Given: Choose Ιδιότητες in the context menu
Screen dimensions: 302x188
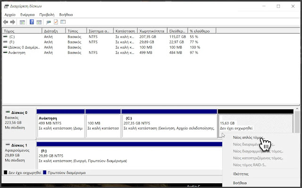Looking at the screenshot, I should coord(241,174).
